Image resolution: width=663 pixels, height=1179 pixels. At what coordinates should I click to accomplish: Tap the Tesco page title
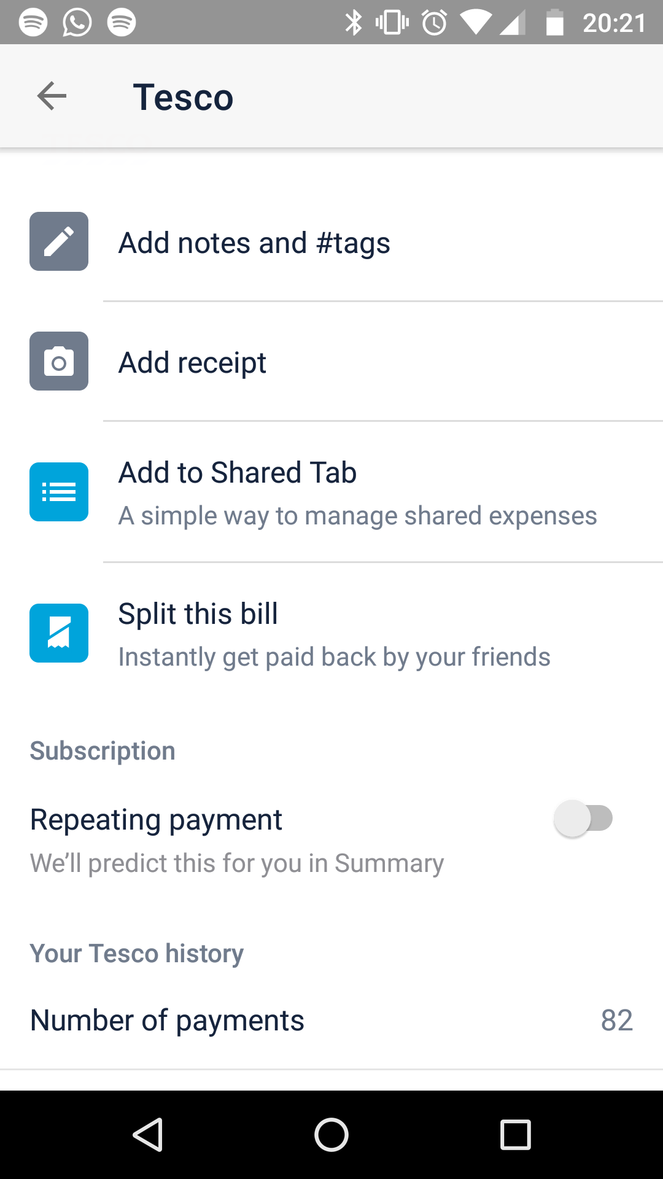tap(183, 97)
